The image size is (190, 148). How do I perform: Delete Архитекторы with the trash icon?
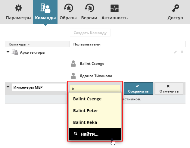click(182, 52)
